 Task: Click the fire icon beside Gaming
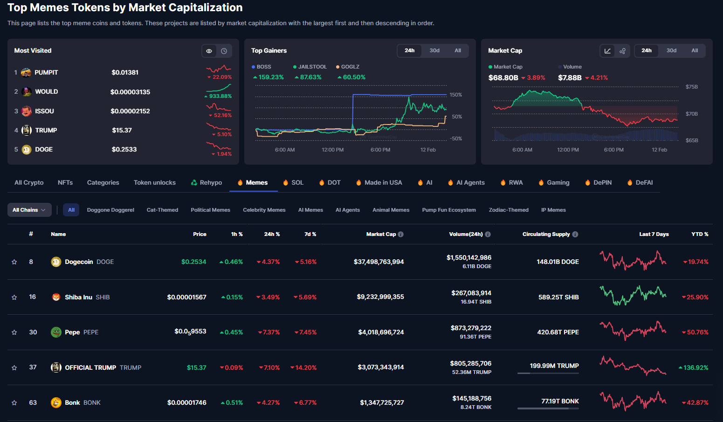tap(541, 183)
